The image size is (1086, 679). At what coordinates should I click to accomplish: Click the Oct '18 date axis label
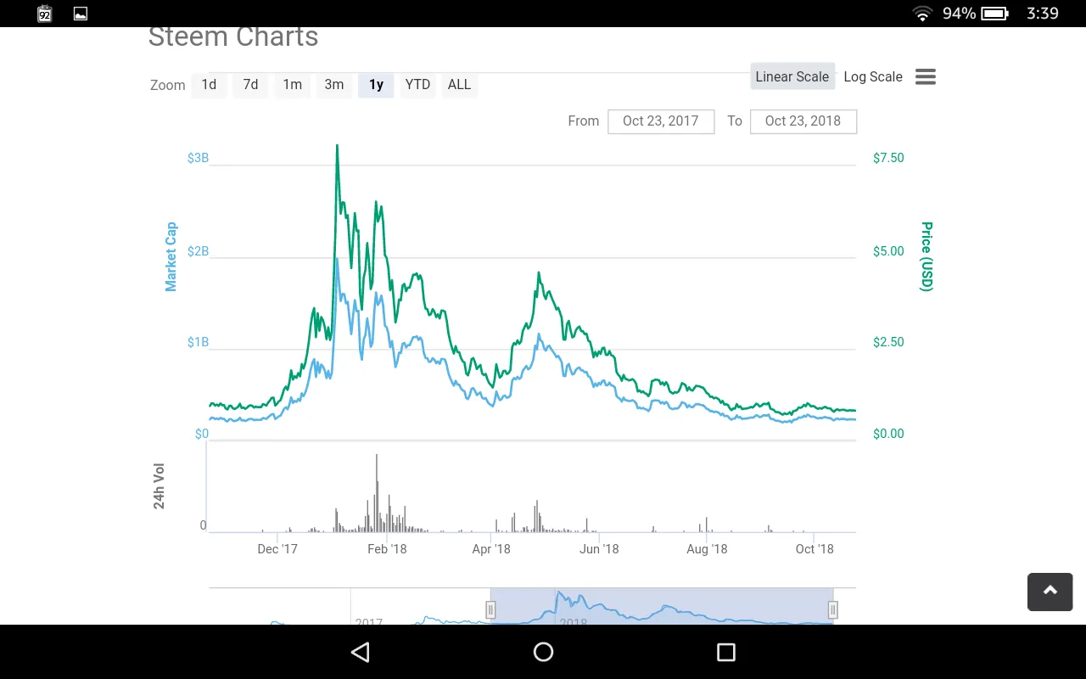[814, 549]
